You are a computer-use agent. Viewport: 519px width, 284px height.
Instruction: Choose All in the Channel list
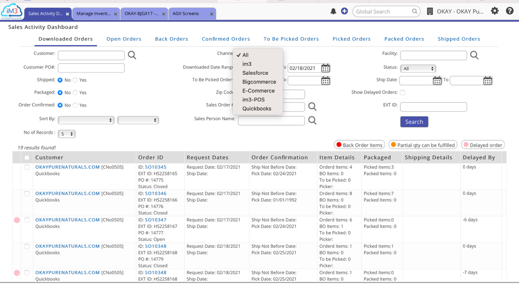click(x=258, y=55)
